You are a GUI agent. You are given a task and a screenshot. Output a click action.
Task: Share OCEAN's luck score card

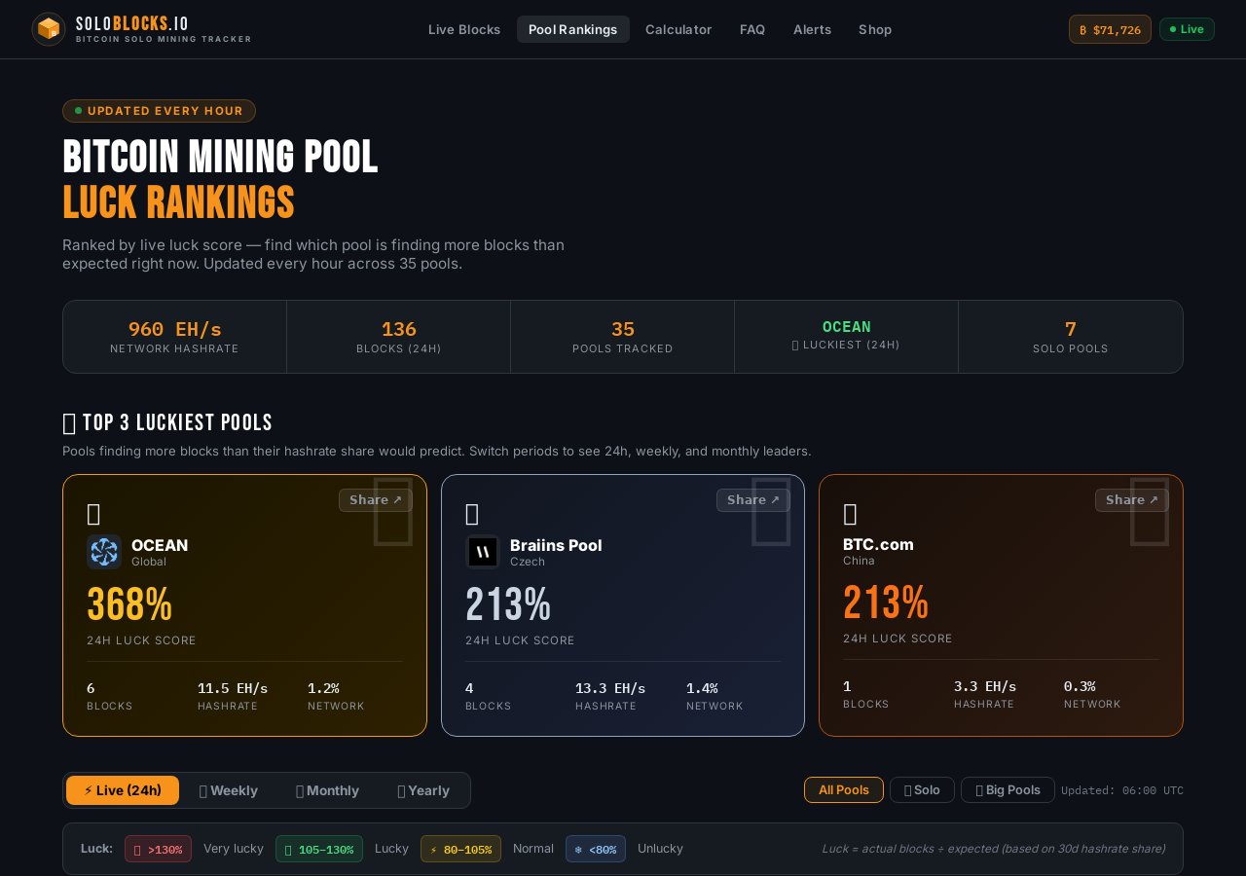tap(376, 500)
